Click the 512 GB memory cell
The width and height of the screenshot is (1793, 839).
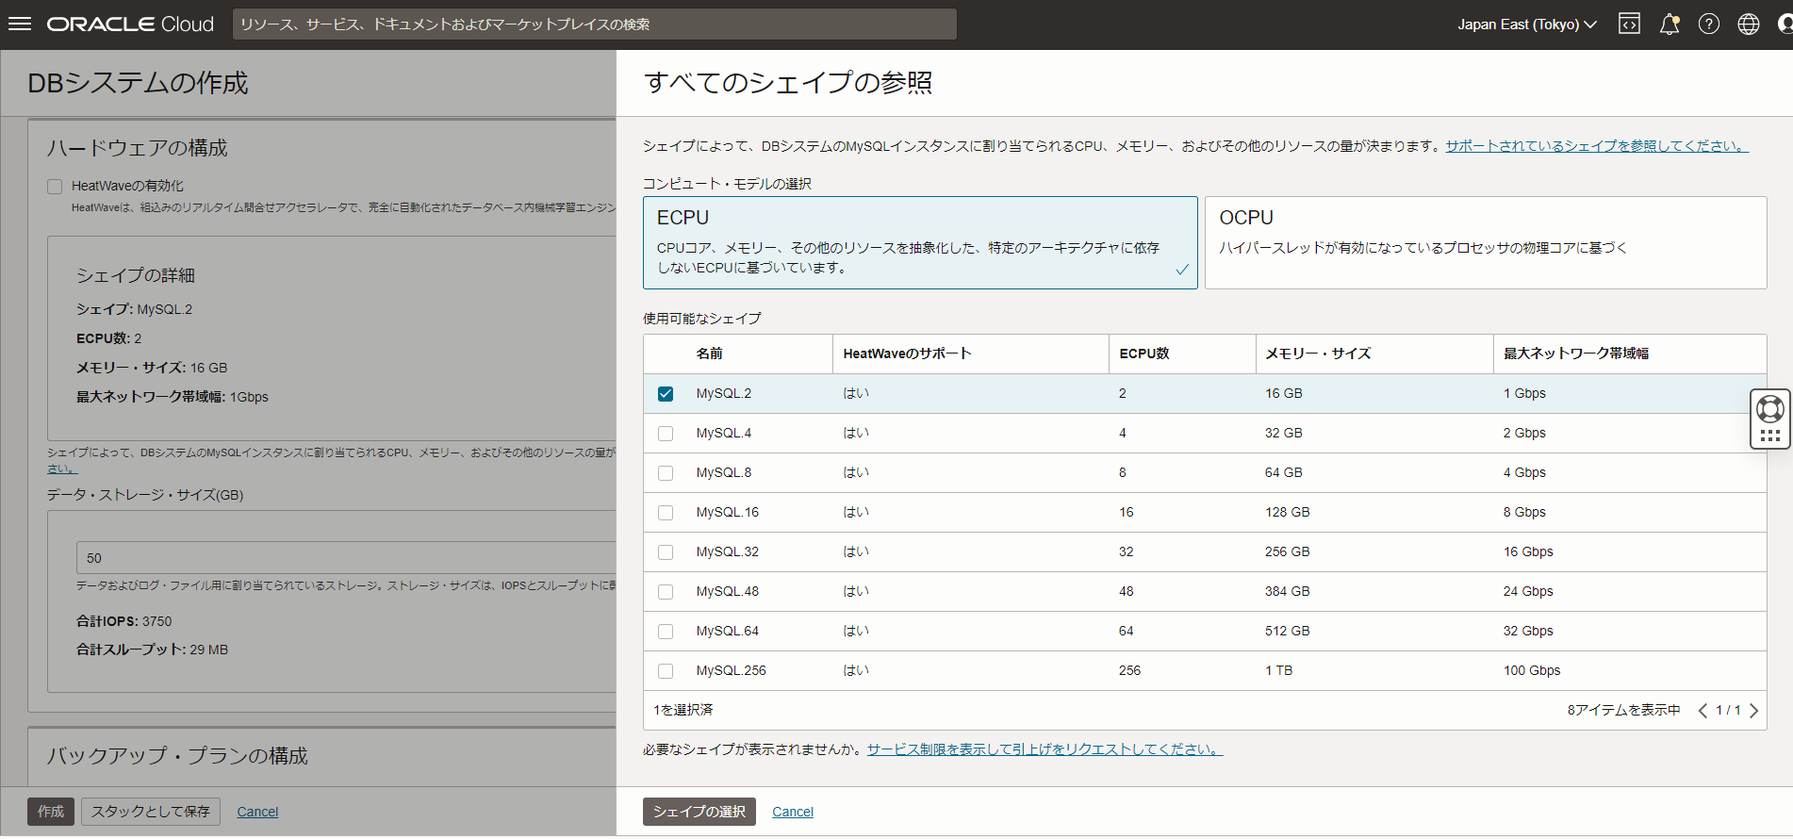[x=1288, y=632]
